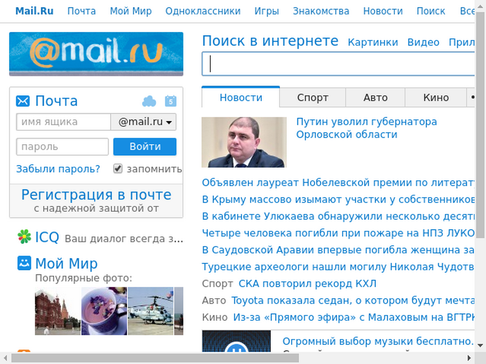Open the mail envelope icon beside Почта
Screen dimensions: 486x364
pos(23,101)
